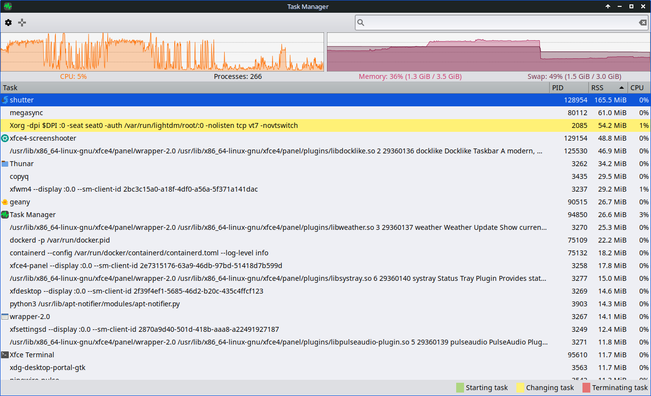Select the xfsettingsd process row

tap(325, 329)
